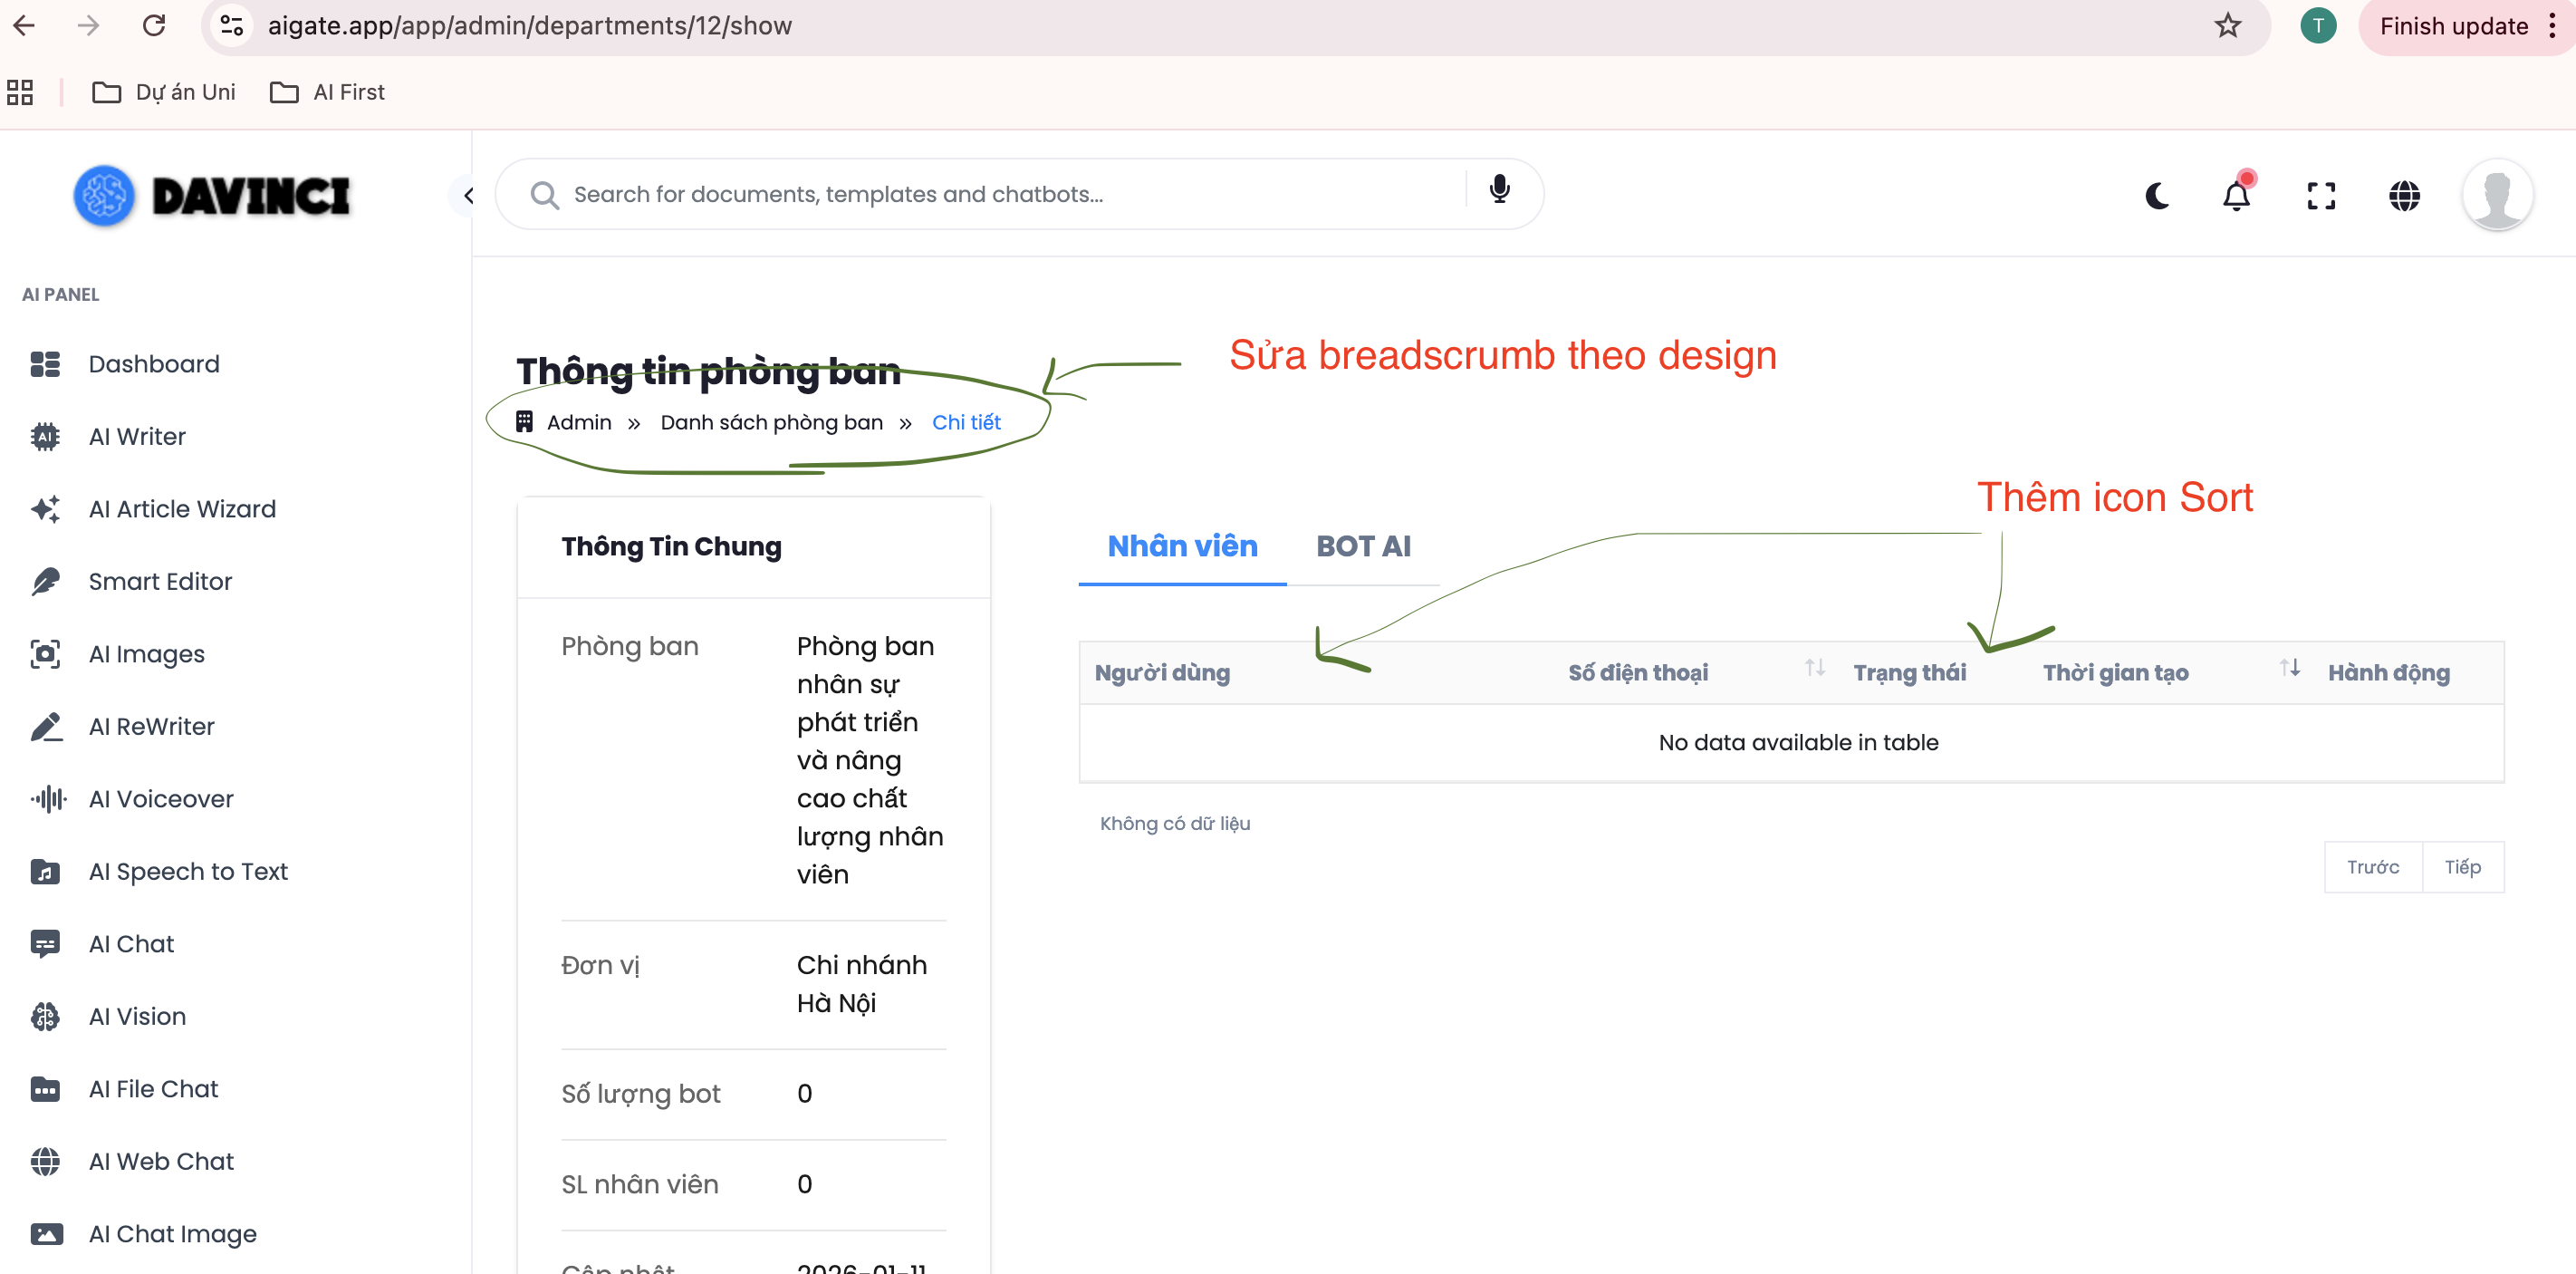Open AI Speech to Text
2576x1274 pixels.
[x=188, y=871]
